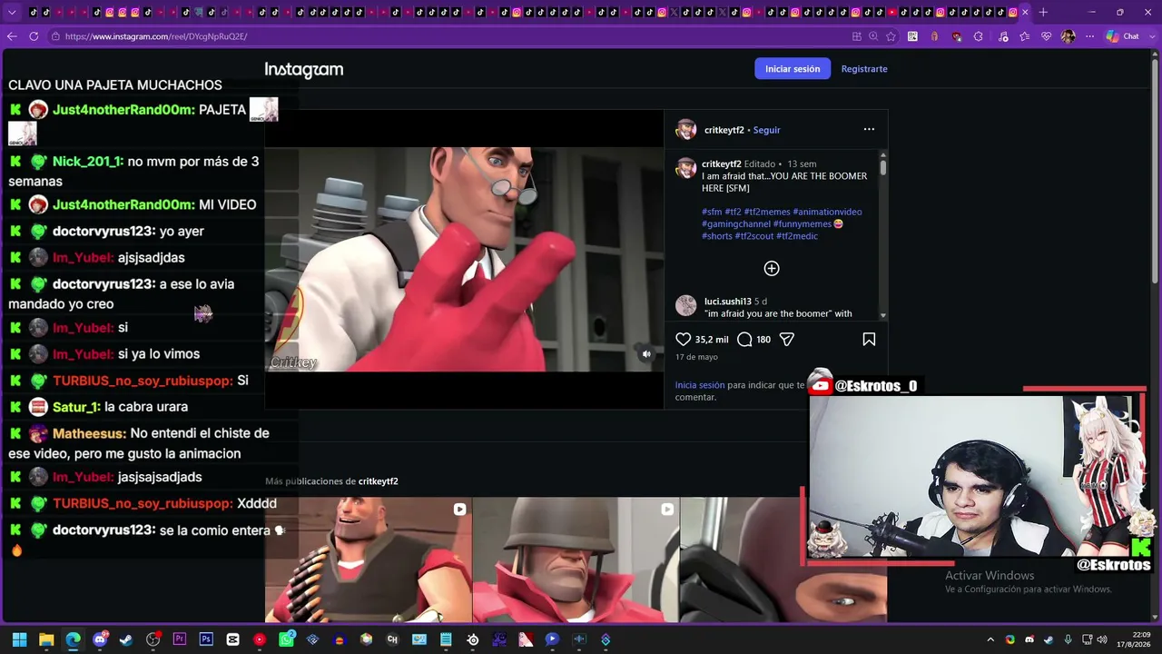
Task: Open CapCut from the taskbar
Action: tap(233, 639)
